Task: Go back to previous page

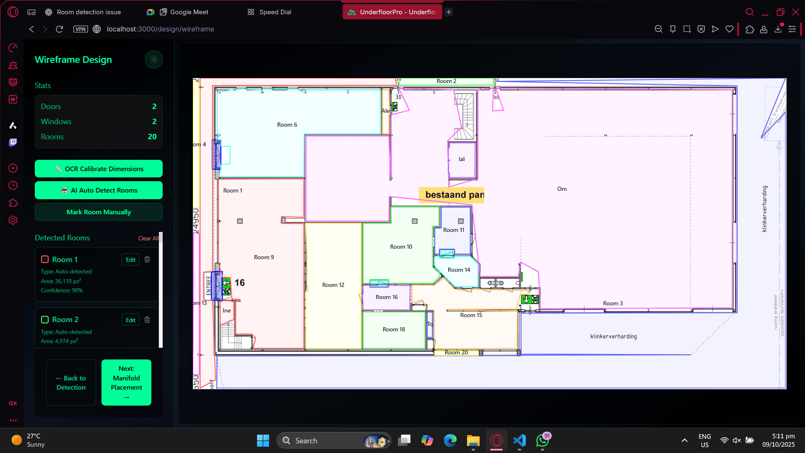Action: pyautogui.click(x=31, y=29)
